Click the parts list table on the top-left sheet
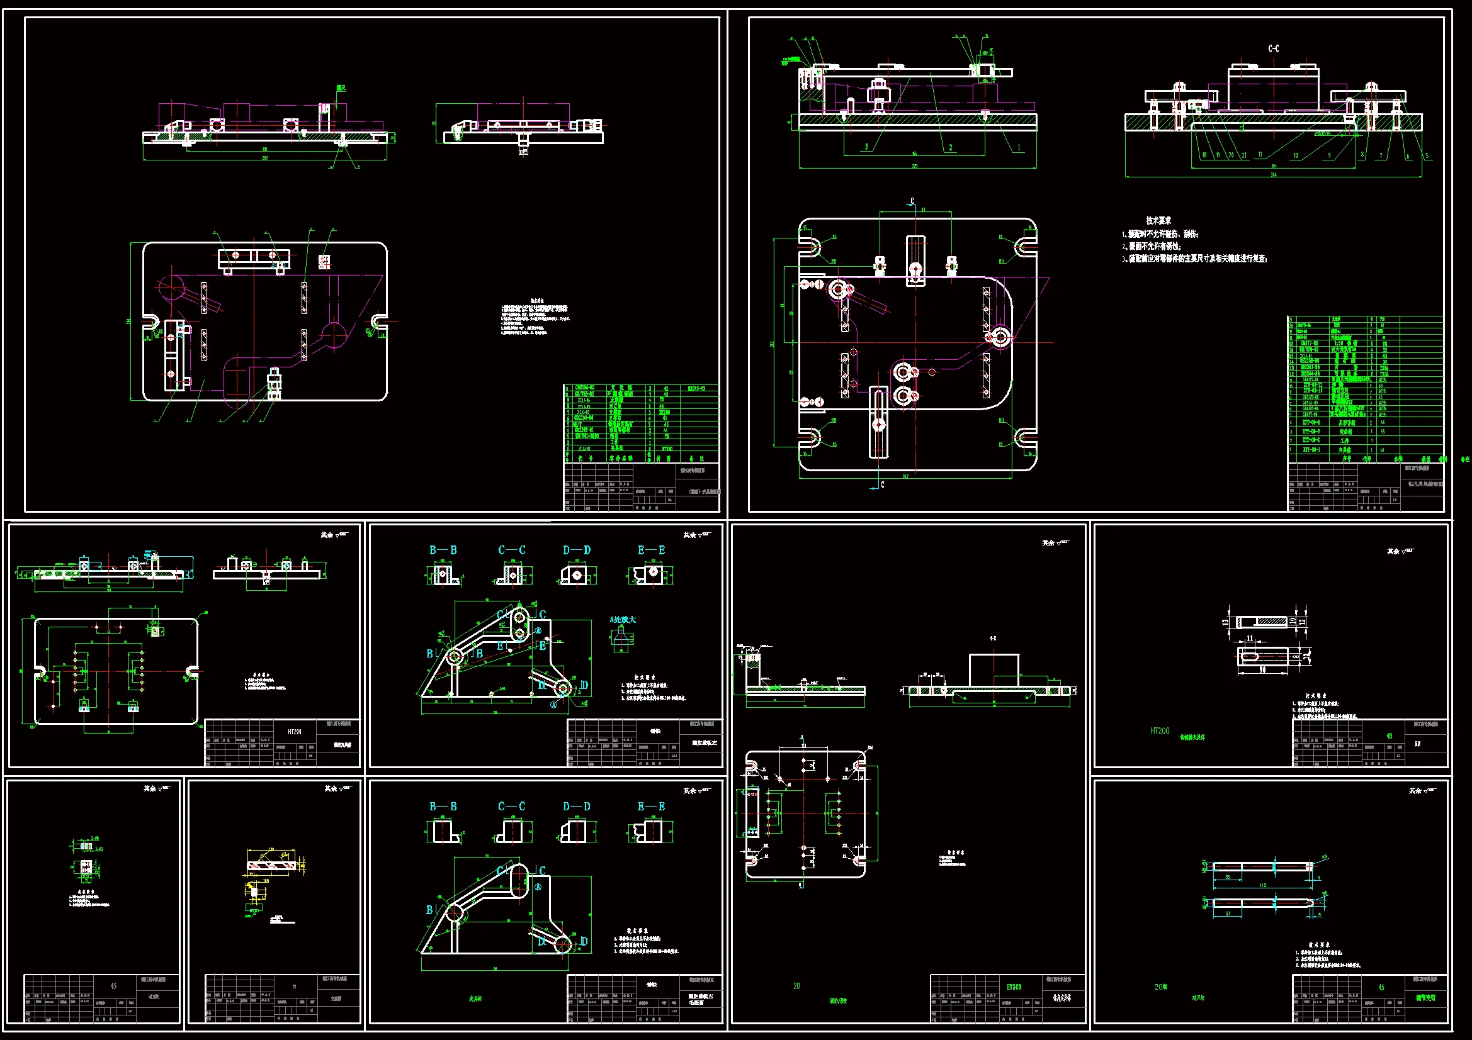 pos(641,423)
